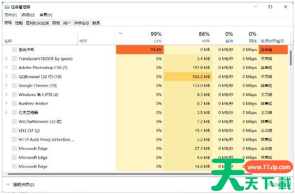Maximize the Task Manager window
The image size is (295, 194).
[270, 7]
